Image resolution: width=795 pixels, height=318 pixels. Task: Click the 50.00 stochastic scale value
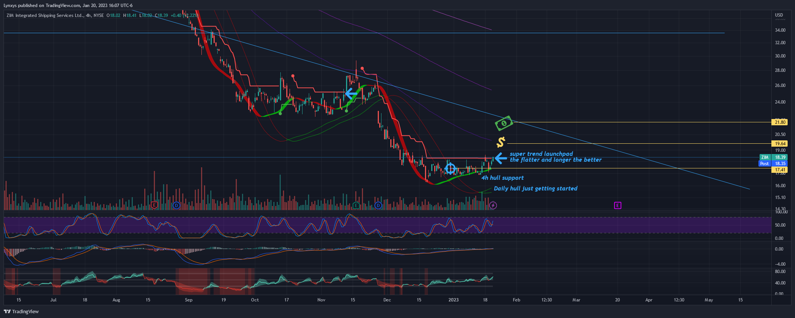point(780,225)
